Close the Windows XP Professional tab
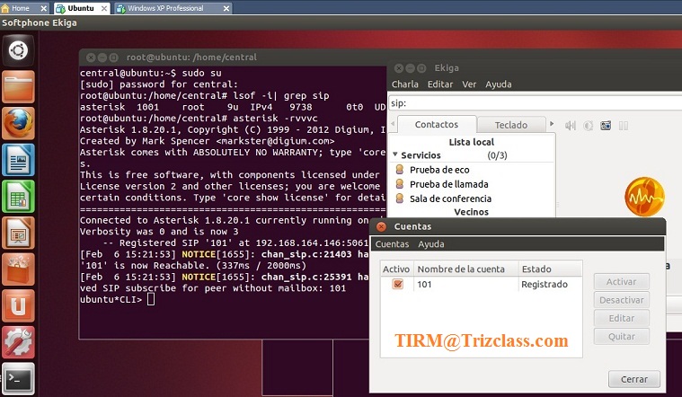 click(x=226, y=8)
